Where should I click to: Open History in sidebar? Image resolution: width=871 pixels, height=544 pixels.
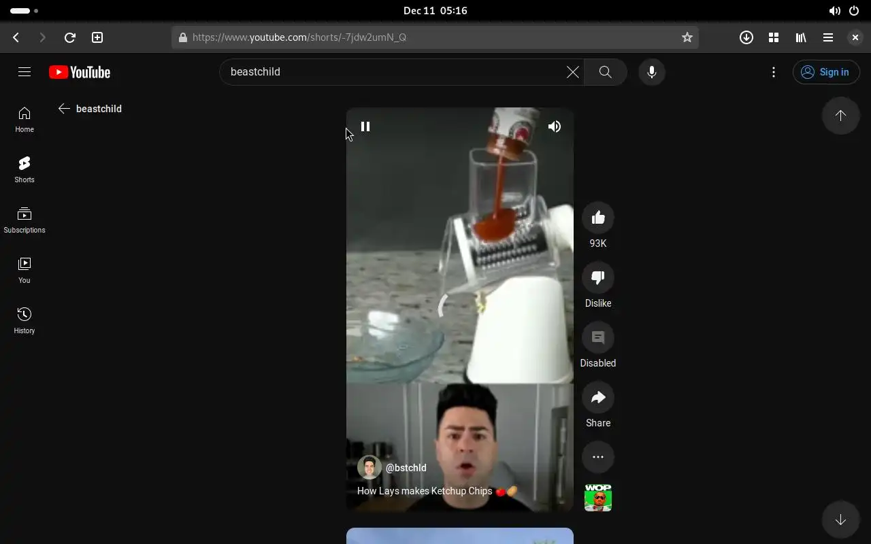tap(24, 320)
